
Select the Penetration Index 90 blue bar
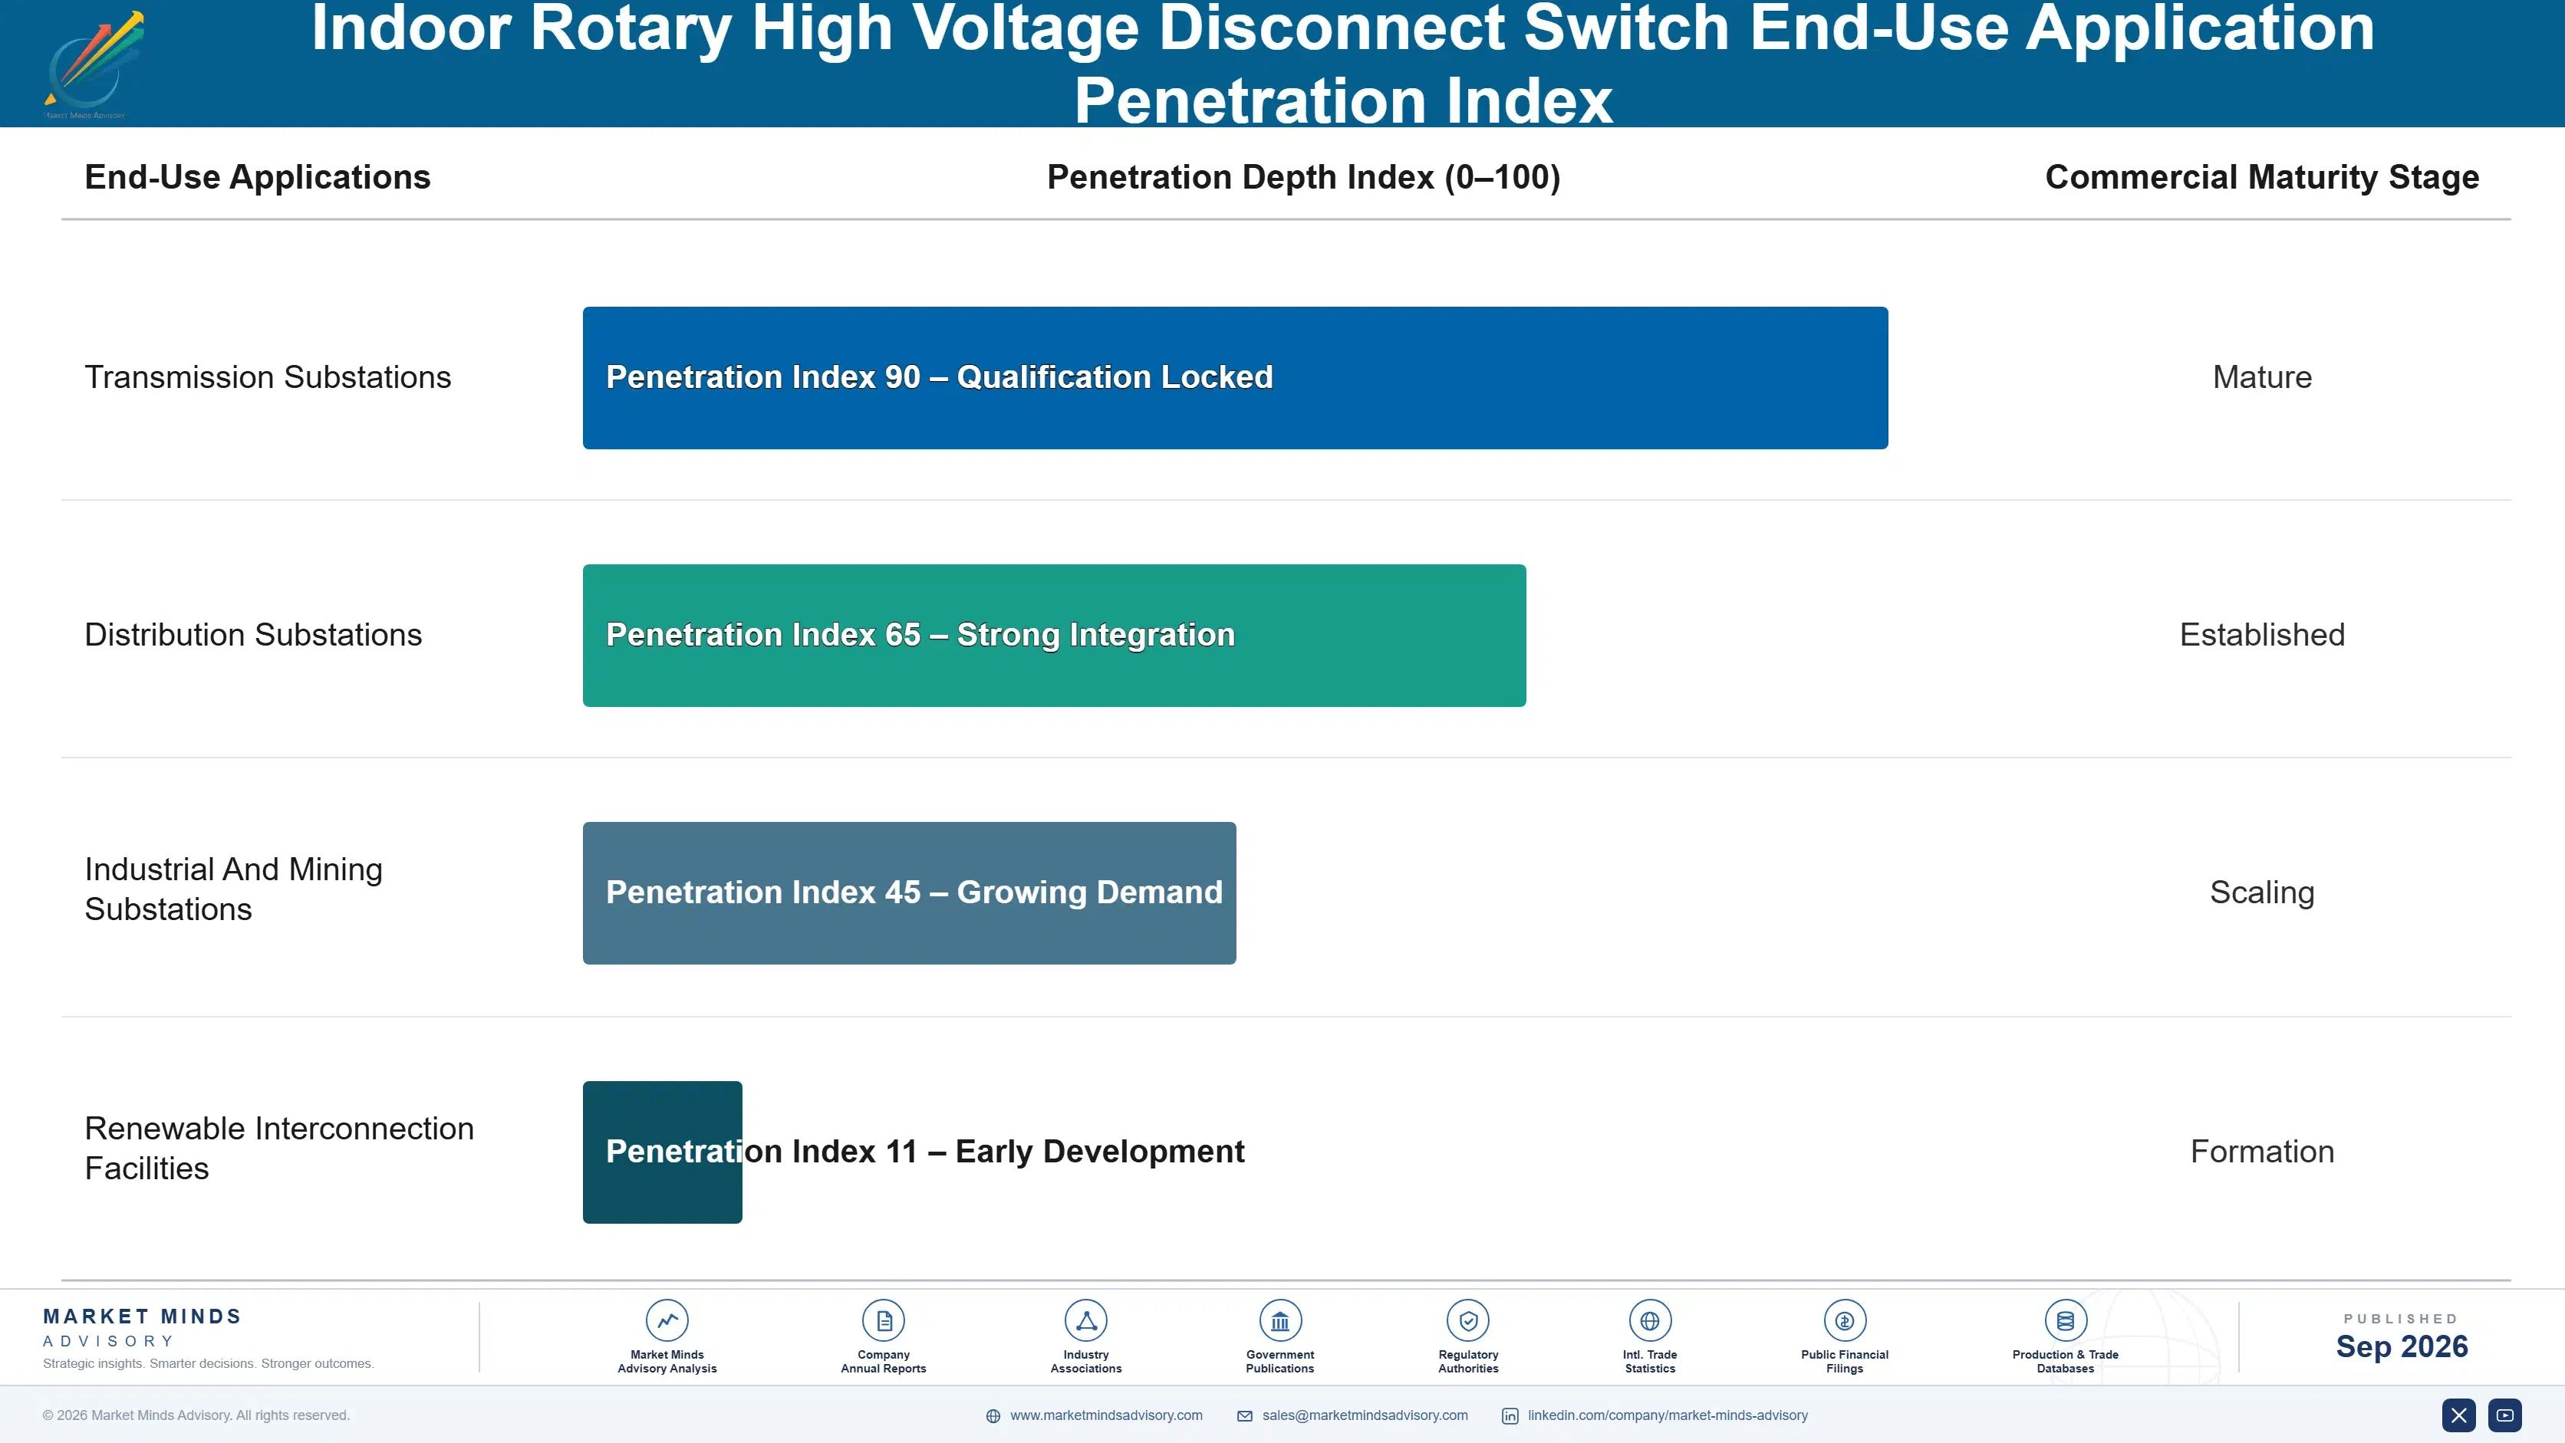[1235, 378]
